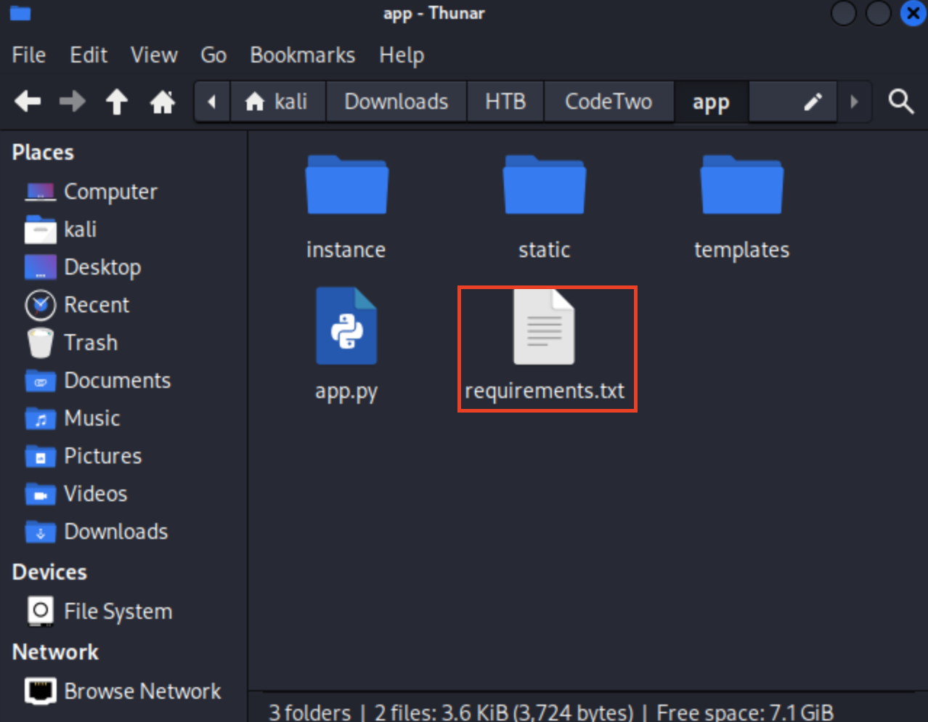Toggle path edit with pencil icon
This screenshot has height=722, width=928.
(813, 102)
